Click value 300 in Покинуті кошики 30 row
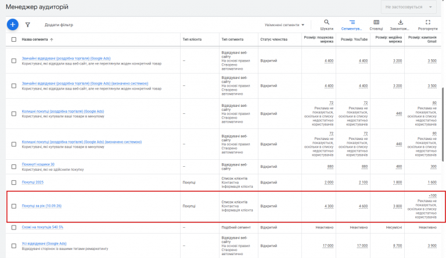 click(433, 167)
